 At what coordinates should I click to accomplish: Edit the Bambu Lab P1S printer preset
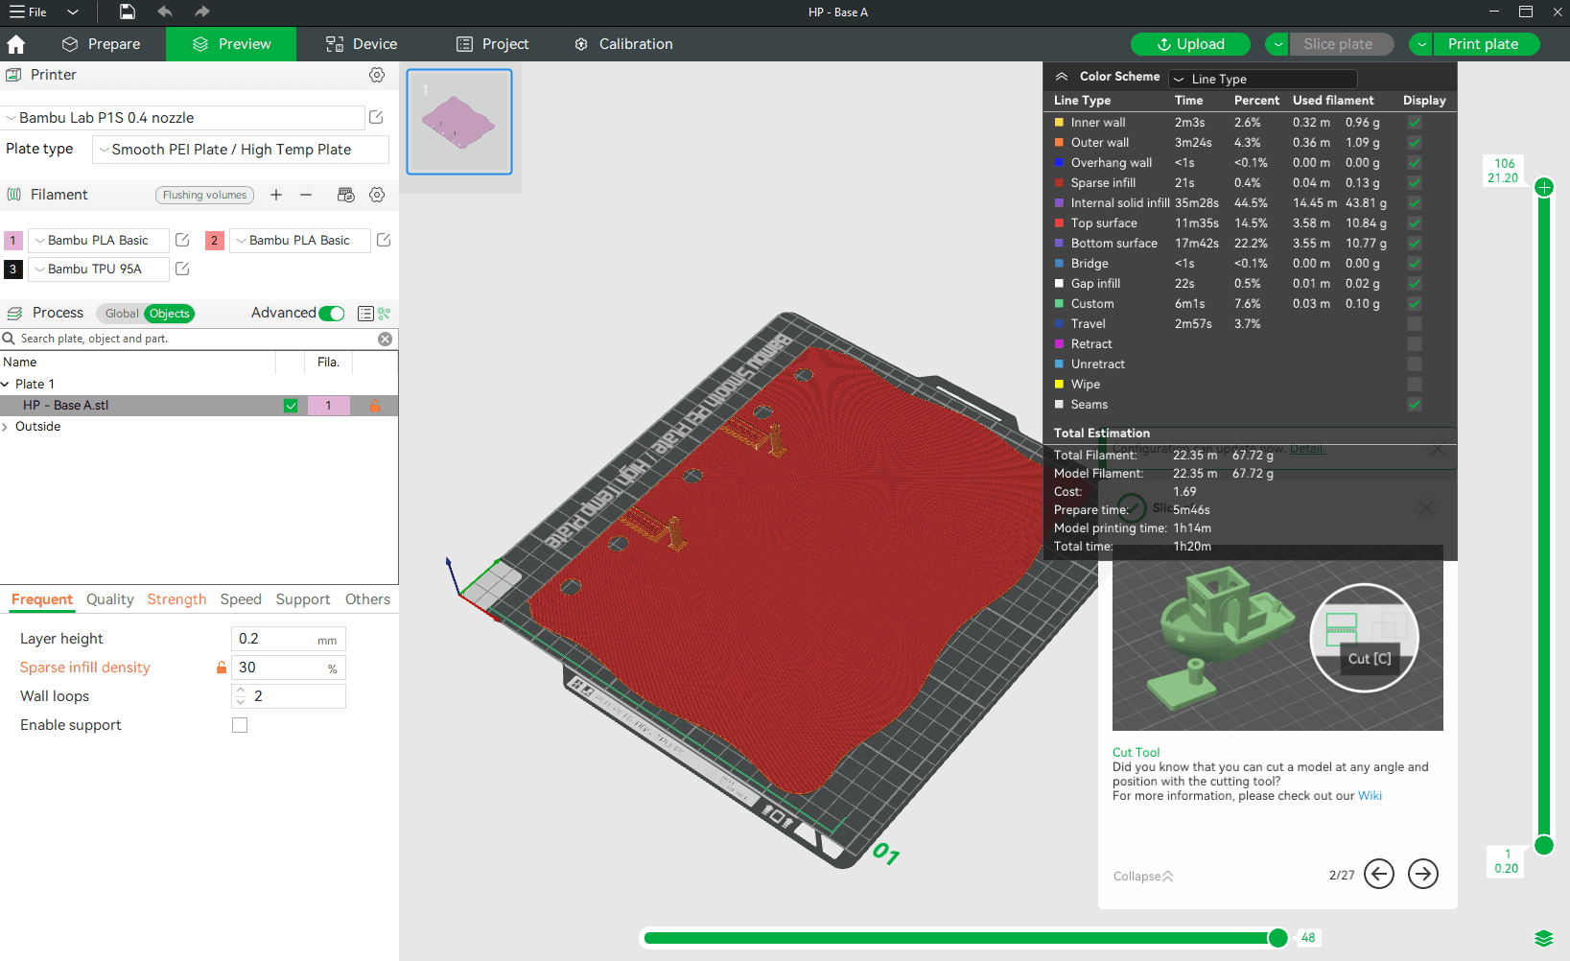tap(376, 117)
